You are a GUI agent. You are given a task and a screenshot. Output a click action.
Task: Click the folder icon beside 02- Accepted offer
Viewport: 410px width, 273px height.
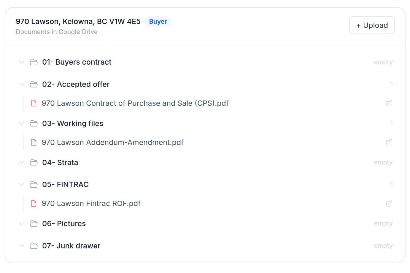pyautogui.click(x=34, y=84)
